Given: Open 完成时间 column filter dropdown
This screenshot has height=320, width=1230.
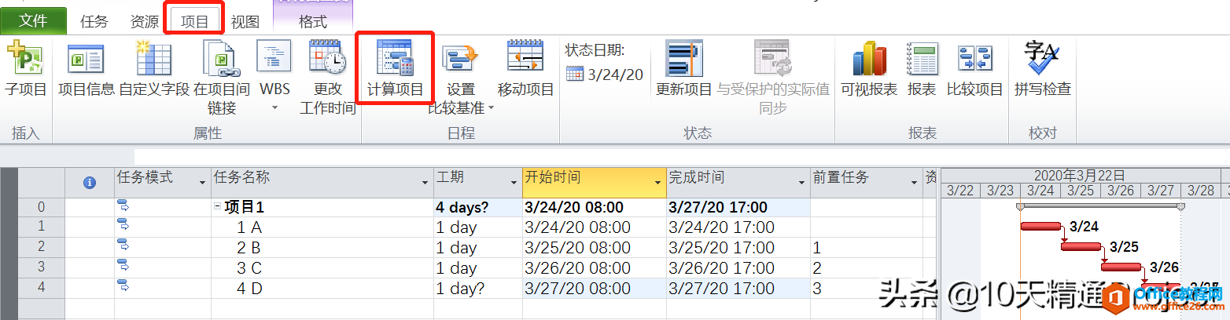Looking at the screenshot, I should point(801,182).
